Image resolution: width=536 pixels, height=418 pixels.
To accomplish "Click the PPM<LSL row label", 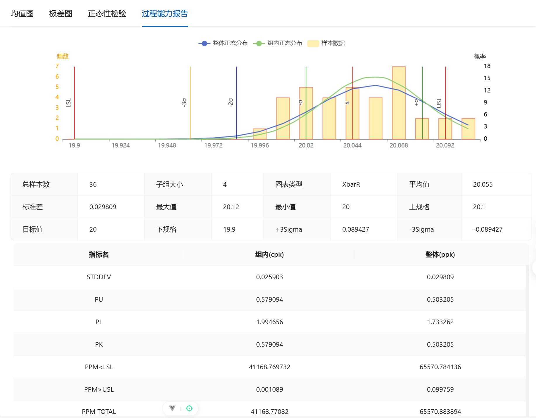I will click(99, 367).
